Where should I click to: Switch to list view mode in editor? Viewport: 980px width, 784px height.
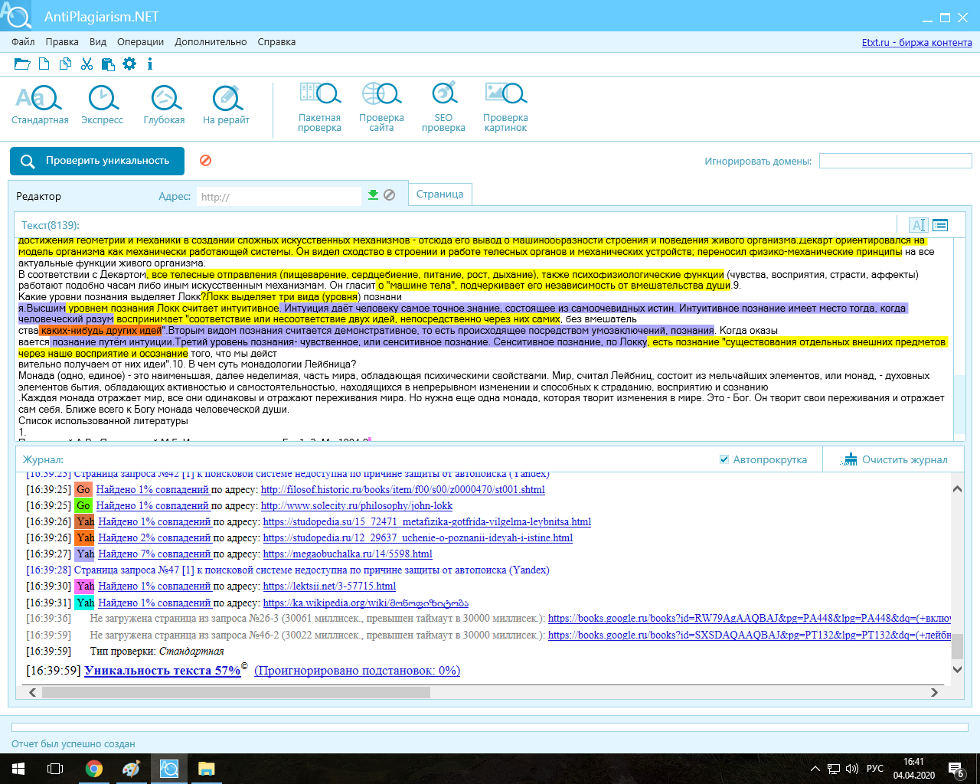tap(940, 225)
